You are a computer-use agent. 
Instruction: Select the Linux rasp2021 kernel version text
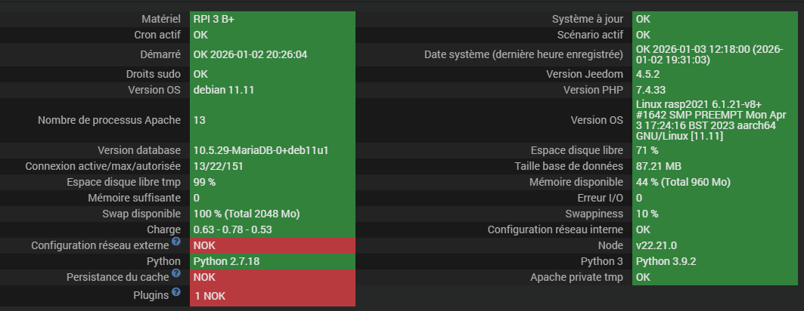pyautogui.click(x=705, y=120)
